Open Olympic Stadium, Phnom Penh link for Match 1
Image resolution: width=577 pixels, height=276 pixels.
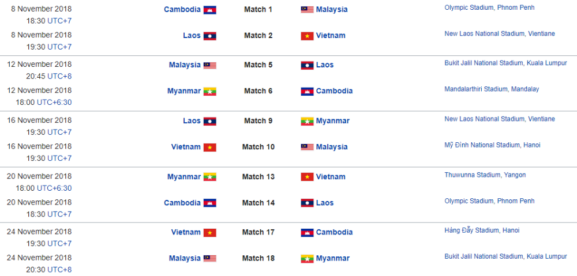[489, 7]
